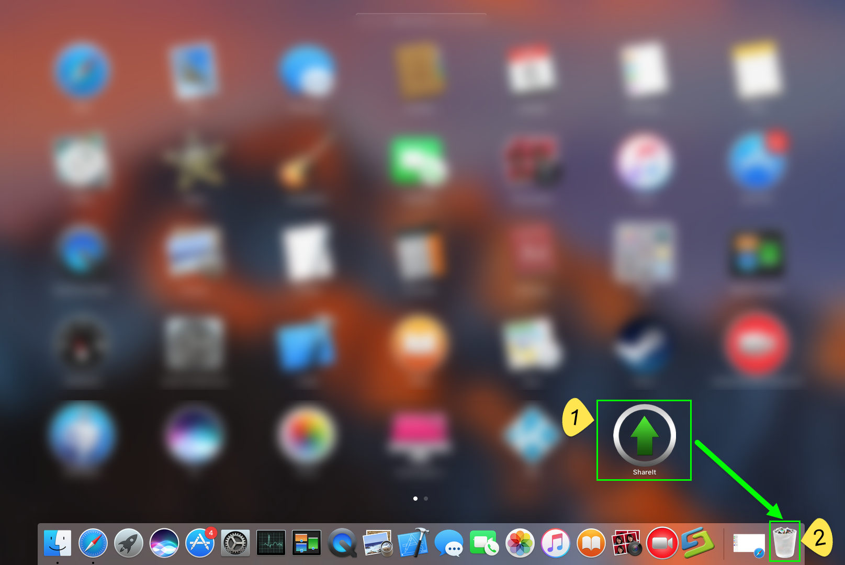The width and height of the screenshot is (845, 565).
Task: Activate Siri from the Dock
Action: (x=163, y=543)
